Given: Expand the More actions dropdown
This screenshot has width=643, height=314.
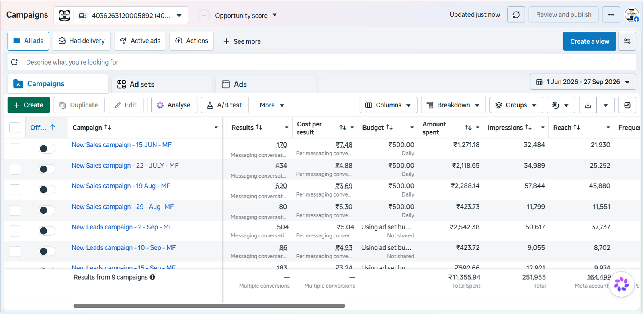Looking at the screenshot, I should pyautogui.click(x=272, y=105).
